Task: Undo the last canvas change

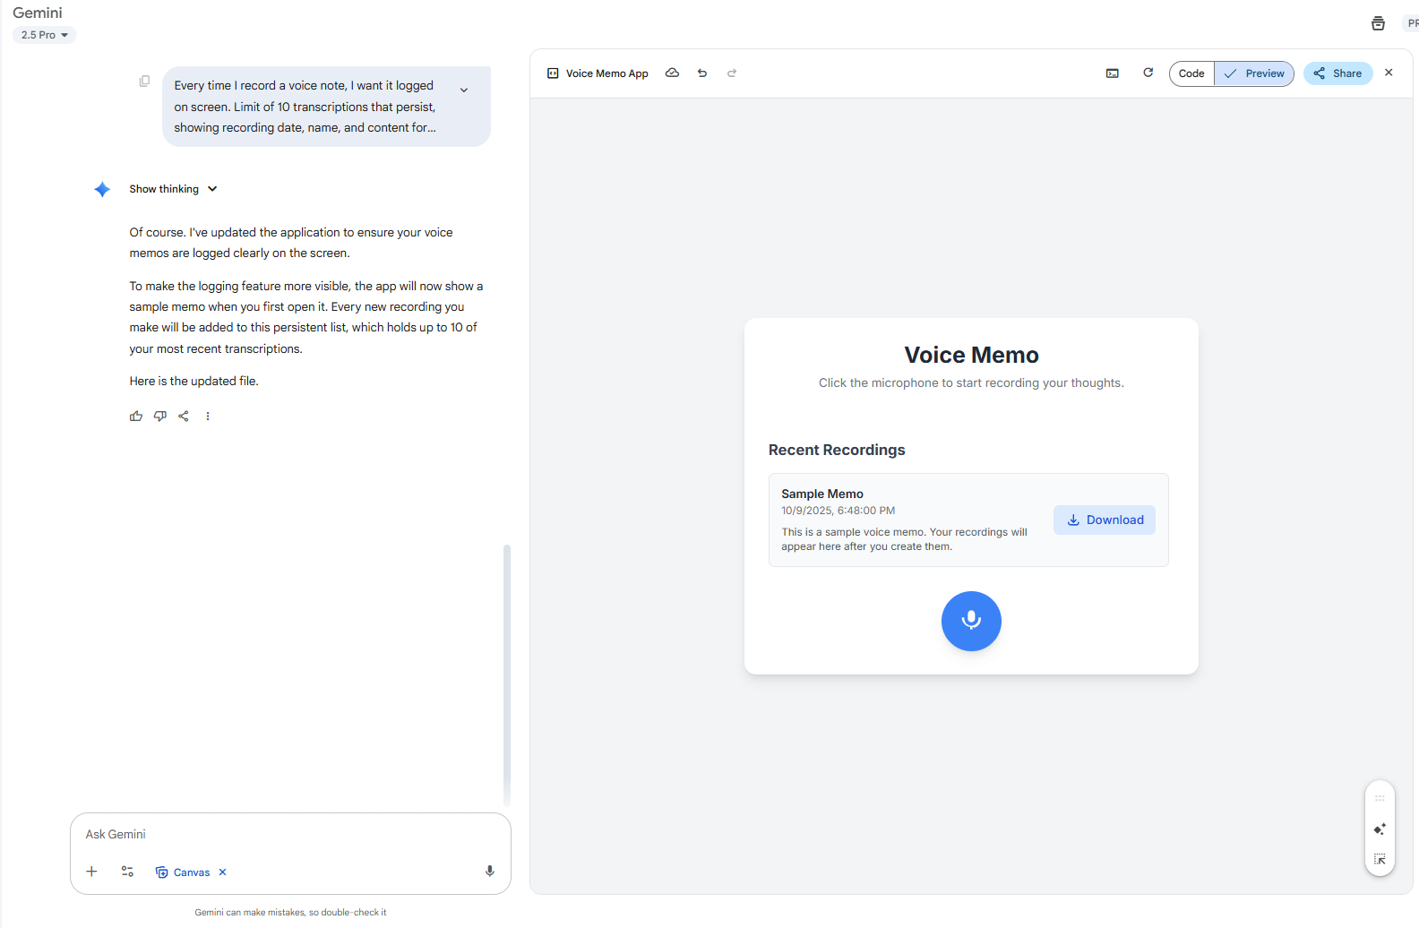Action: click(702, 73)
